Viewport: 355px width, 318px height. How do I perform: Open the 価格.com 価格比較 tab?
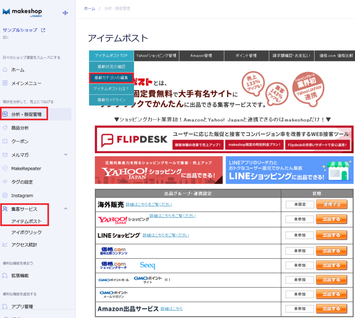click(x=335, y=56)
